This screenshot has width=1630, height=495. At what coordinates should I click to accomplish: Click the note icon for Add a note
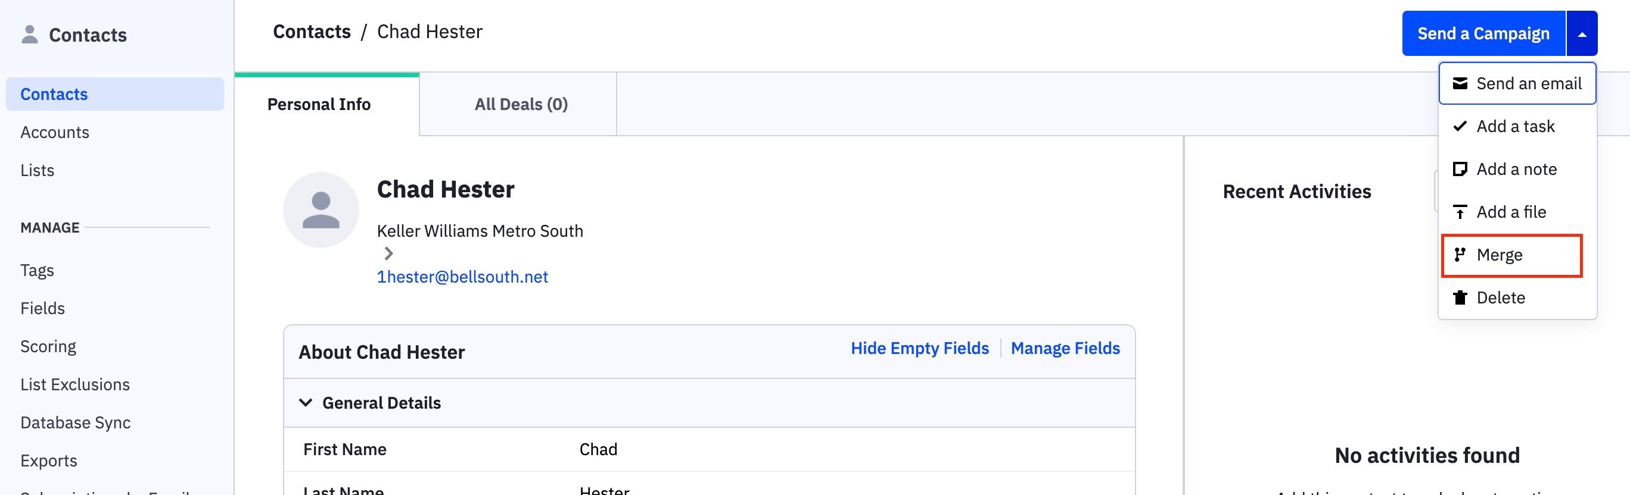click(x=1460, y=169)
